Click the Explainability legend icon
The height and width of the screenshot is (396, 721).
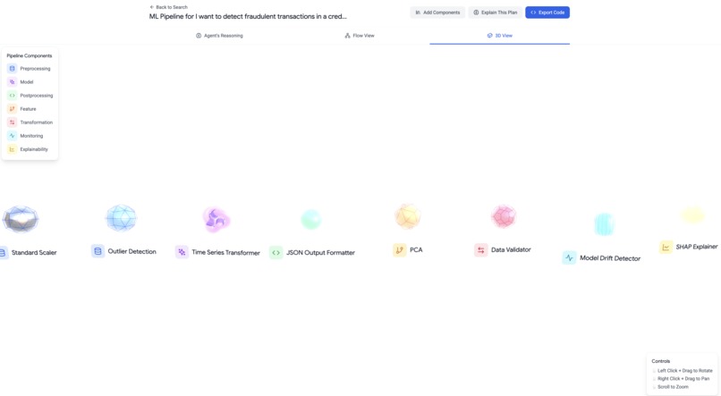point(12,149)
